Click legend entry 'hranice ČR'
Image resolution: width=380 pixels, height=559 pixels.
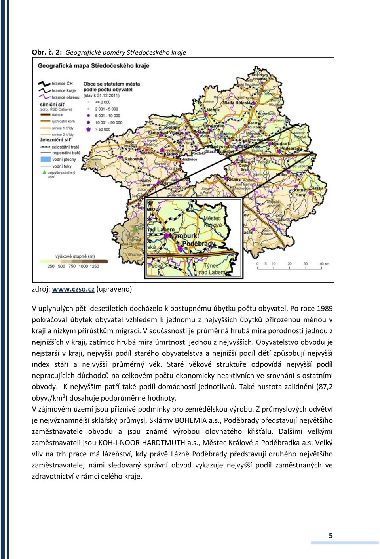pos(62,84)
